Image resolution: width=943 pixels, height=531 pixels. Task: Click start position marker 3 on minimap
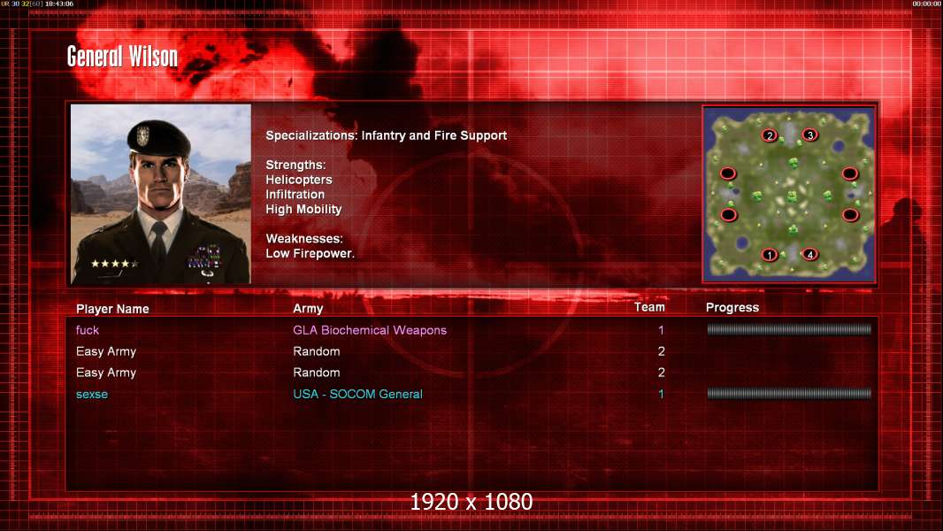(810, 135)
